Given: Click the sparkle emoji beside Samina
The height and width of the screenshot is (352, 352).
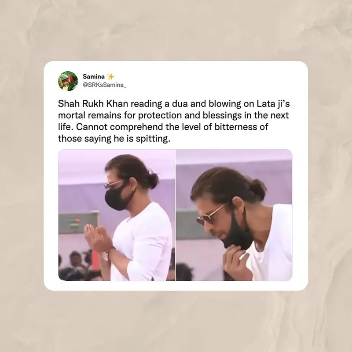Looking at the screenshot, I should (x=110, y=77).
